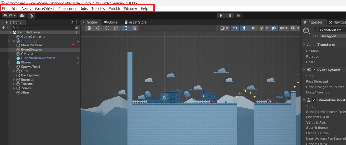
Task: Open the Window menu
Action: [x=130, y=8]
